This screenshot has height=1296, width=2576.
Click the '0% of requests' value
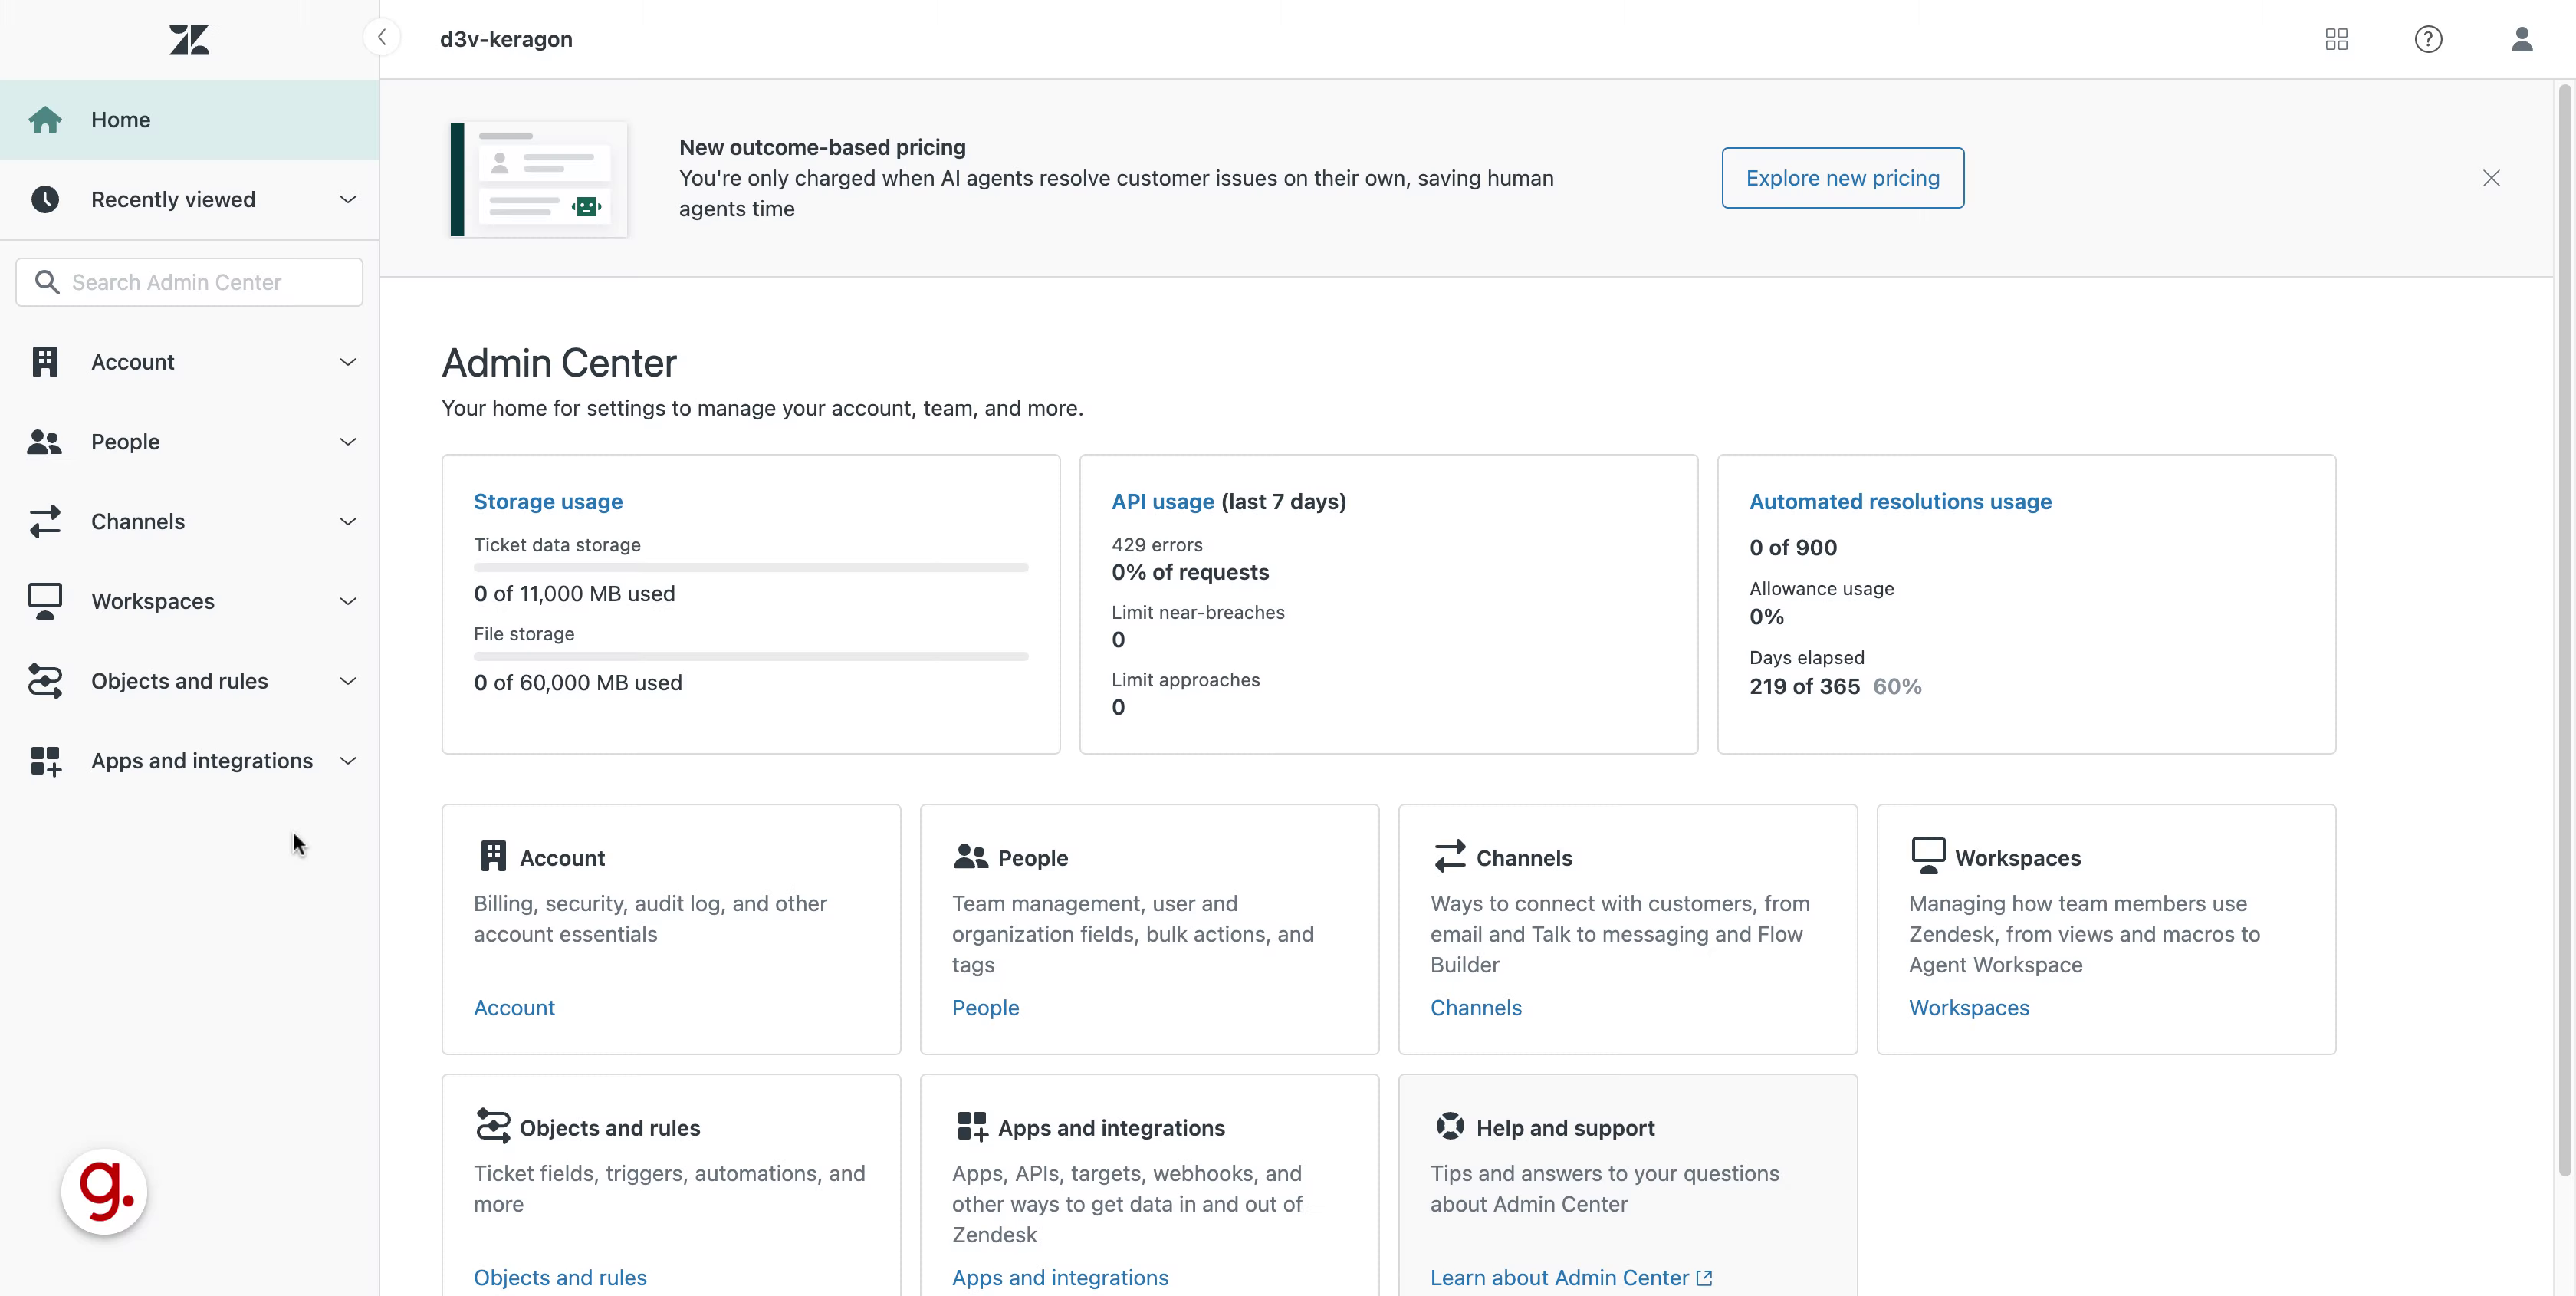pyautogui.click(x=1190, y=572)
